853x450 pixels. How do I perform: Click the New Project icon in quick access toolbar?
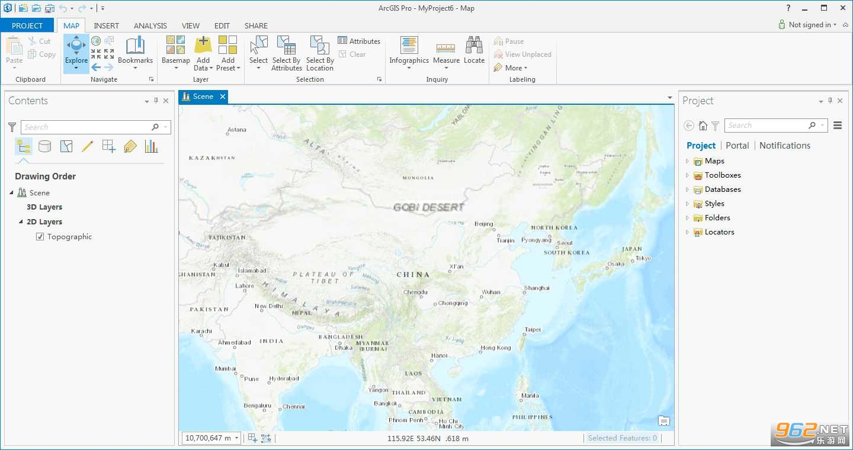click(x=23, y=8)
